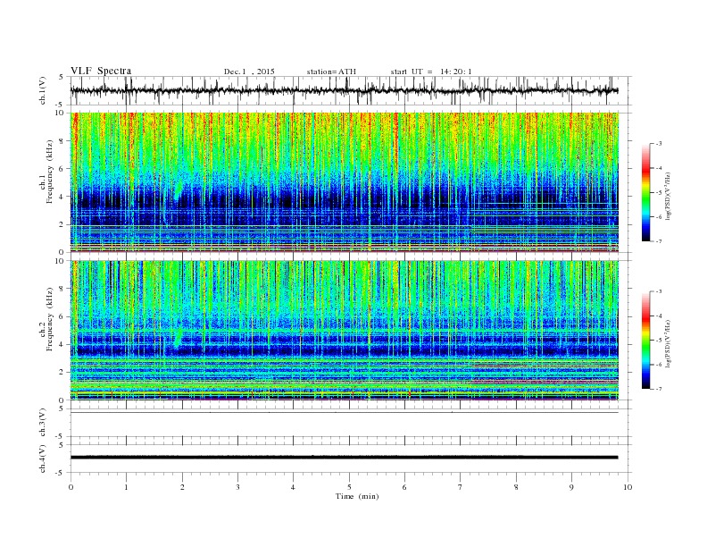Click the ch.1 voltage waveform trace

[344, 90]
